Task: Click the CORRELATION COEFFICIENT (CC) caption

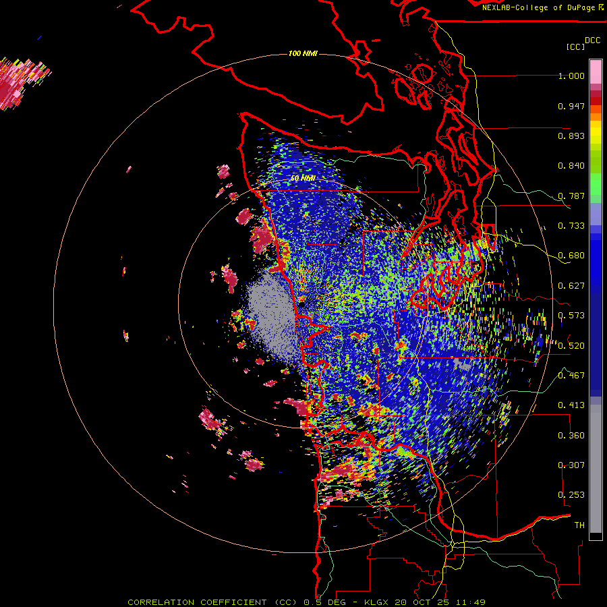Action: pyautogui.click(x=212, y=602)
